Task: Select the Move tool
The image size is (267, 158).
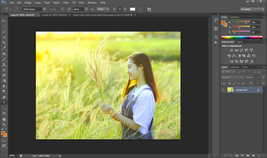Action: click(4, 21)
